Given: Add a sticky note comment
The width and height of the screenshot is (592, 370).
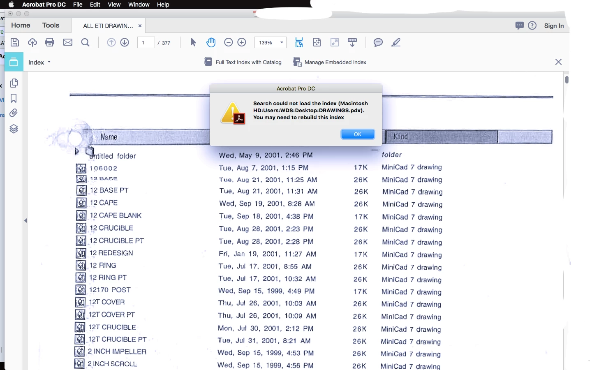Looking at the screenshot, I should [378, 42].
